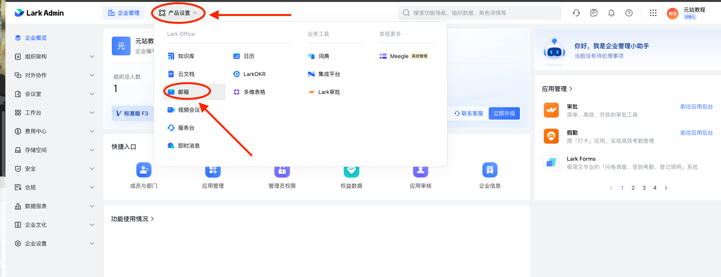Open the 功能使用情况 heading link
The image size is (721, 277).
(133, 219)
